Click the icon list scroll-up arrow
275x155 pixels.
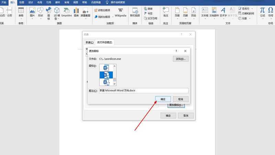click(x=114, y=66)
